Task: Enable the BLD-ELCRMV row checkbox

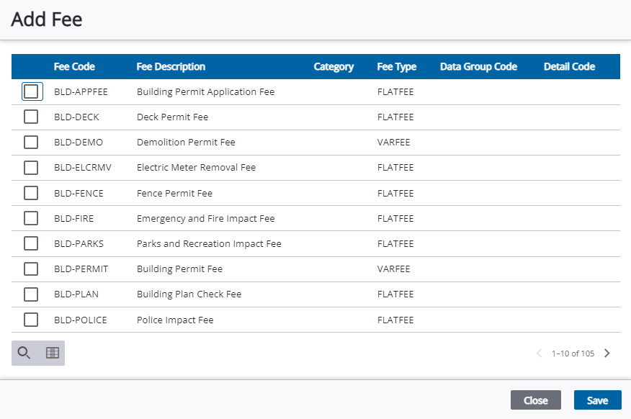Action: (31, 168)
